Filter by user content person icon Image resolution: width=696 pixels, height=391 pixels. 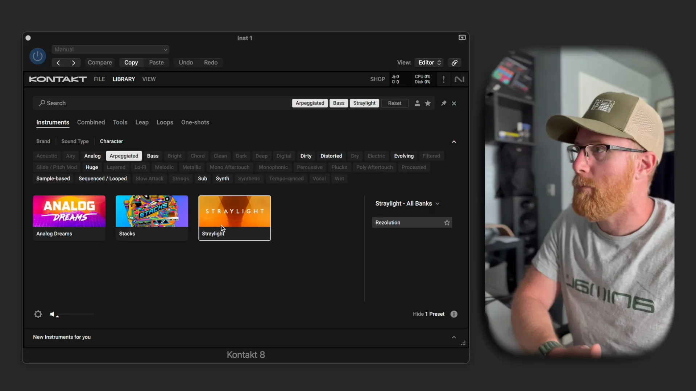tap(417, 103)
